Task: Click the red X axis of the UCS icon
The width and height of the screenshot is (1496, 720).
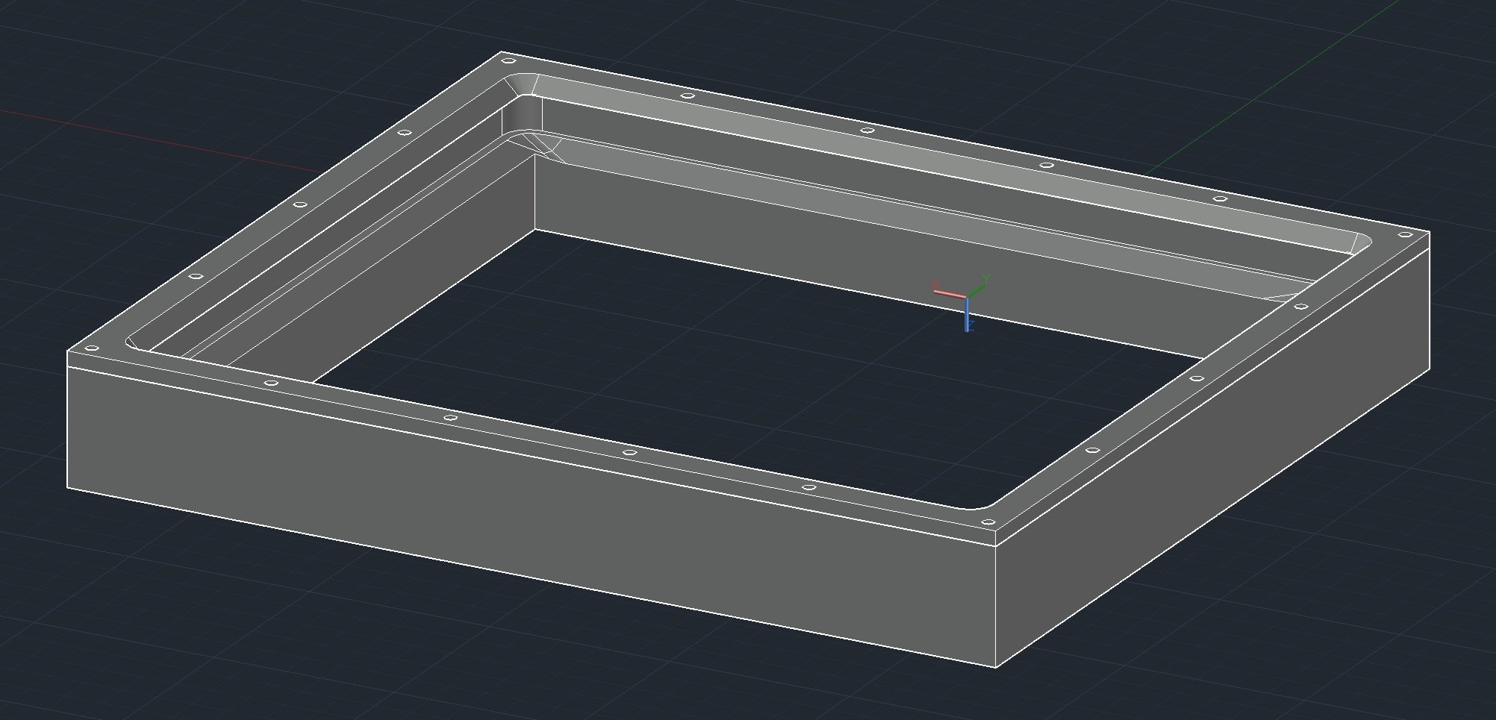Action: [x=950, y=292]
